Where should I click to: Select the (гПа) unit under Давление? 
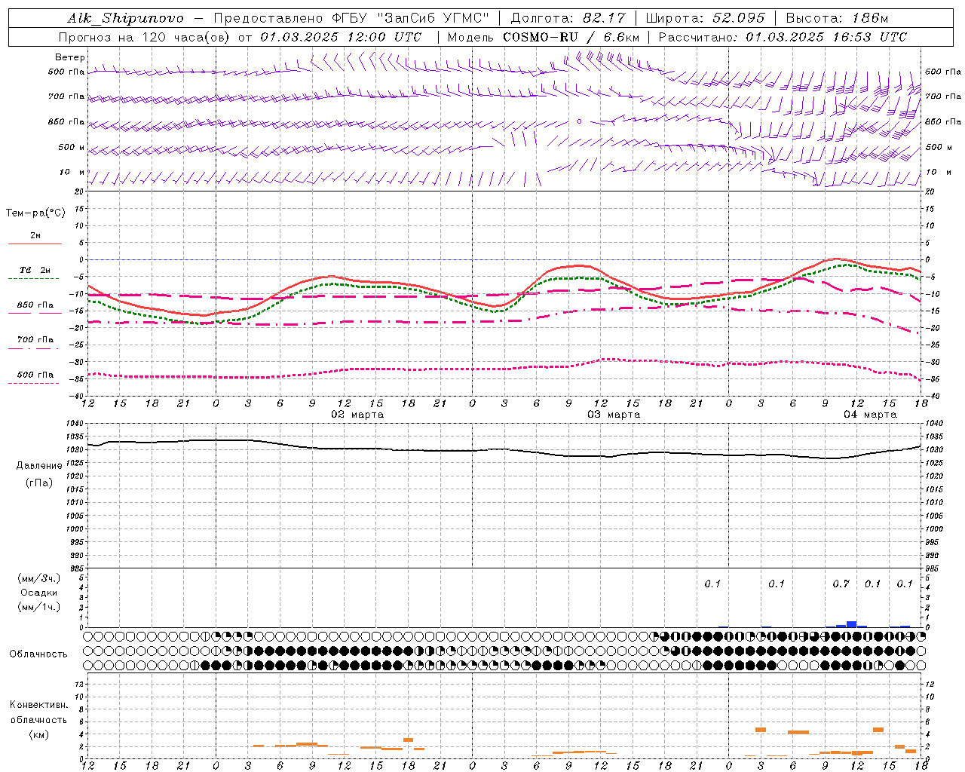click(x=39, y=482)
